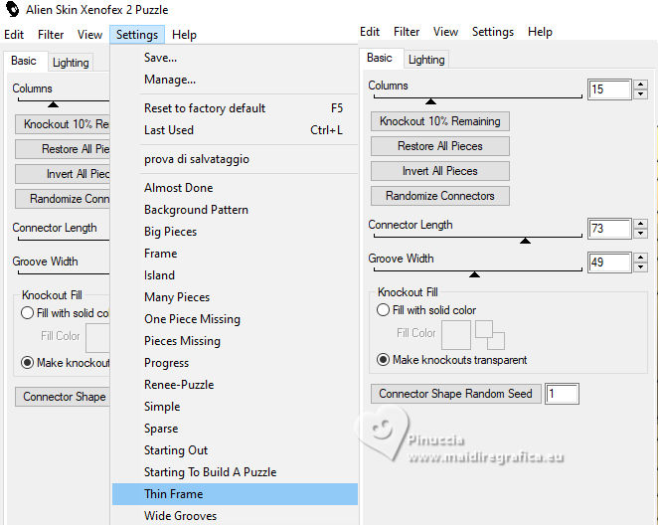Open the Settings menu in left menu bar
This screenshot has width=658, height=525.
(x=136, y=35)
